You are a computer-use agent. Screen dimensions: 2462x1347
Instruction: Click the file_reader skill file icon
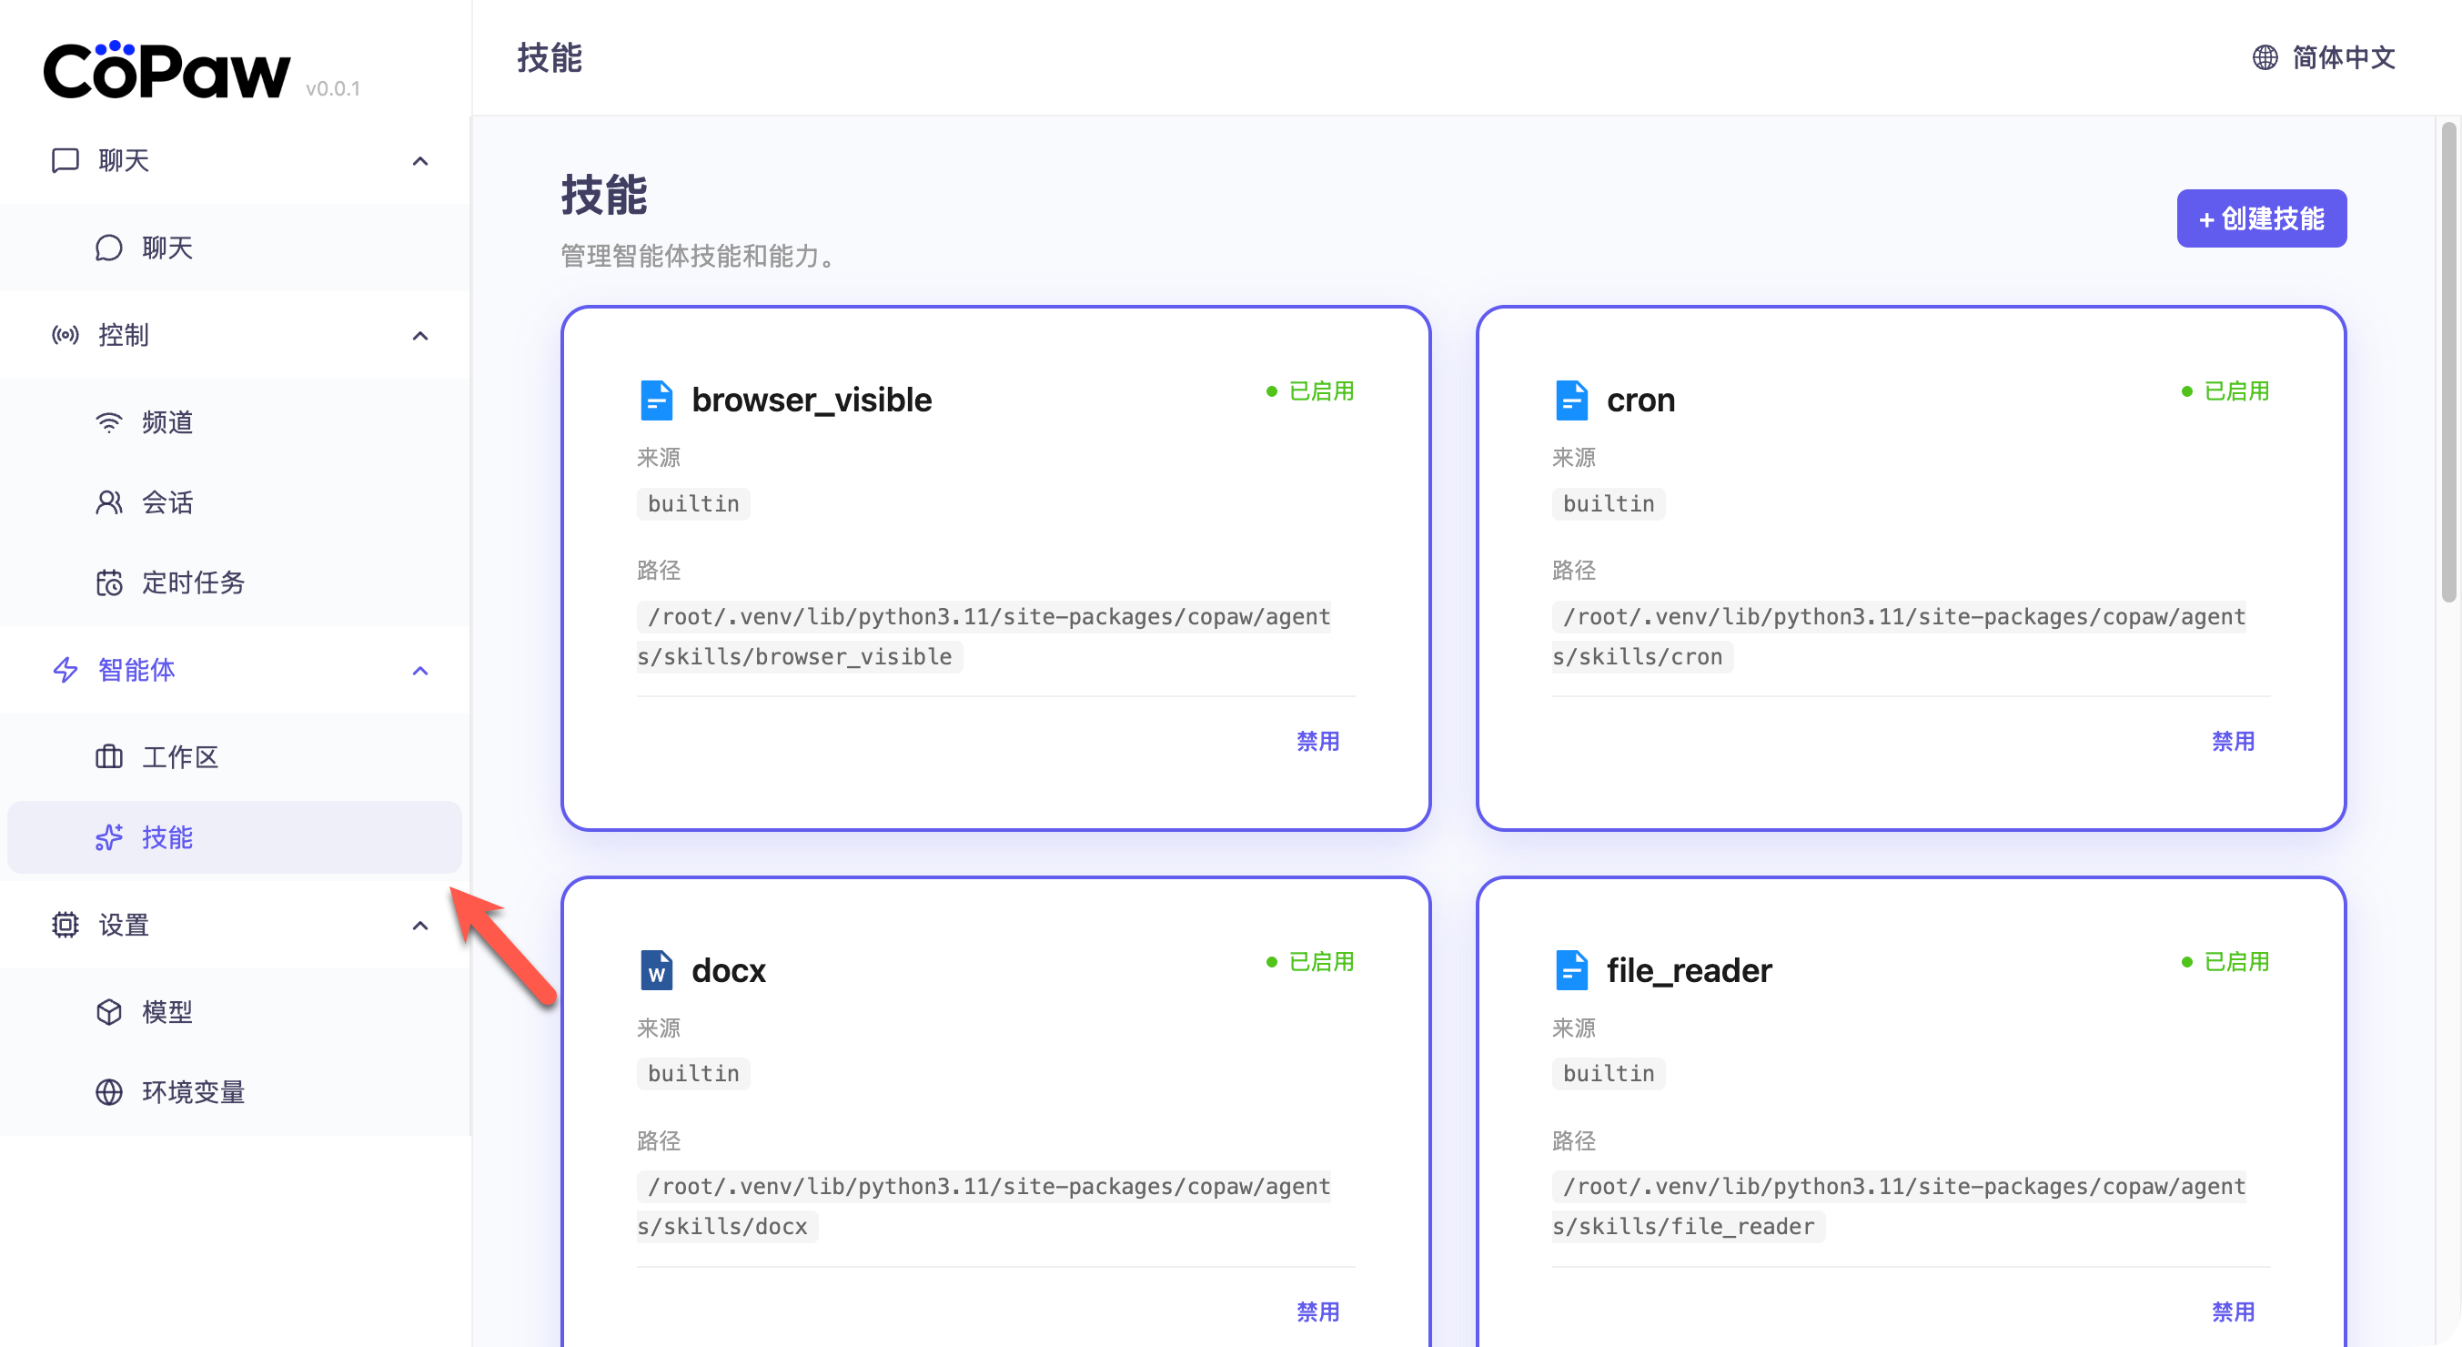pos(1570,970)
